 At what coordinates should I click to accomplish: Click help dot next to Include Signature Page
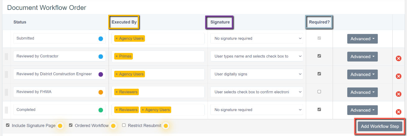pyautogui.click(x=60, y=126)
